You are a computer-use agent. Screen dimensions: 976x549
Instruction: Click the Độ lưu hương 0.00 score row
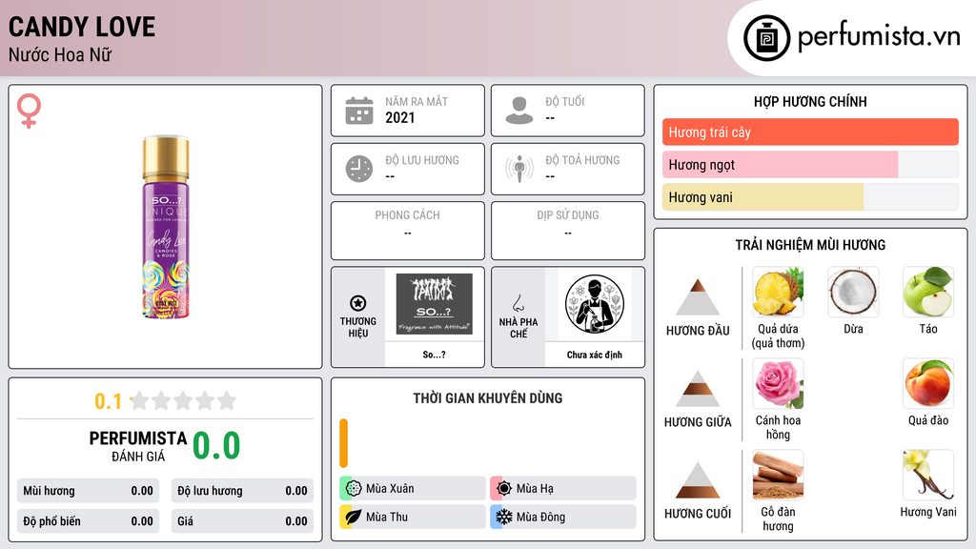pyautogui.click(x=242, y=491)
